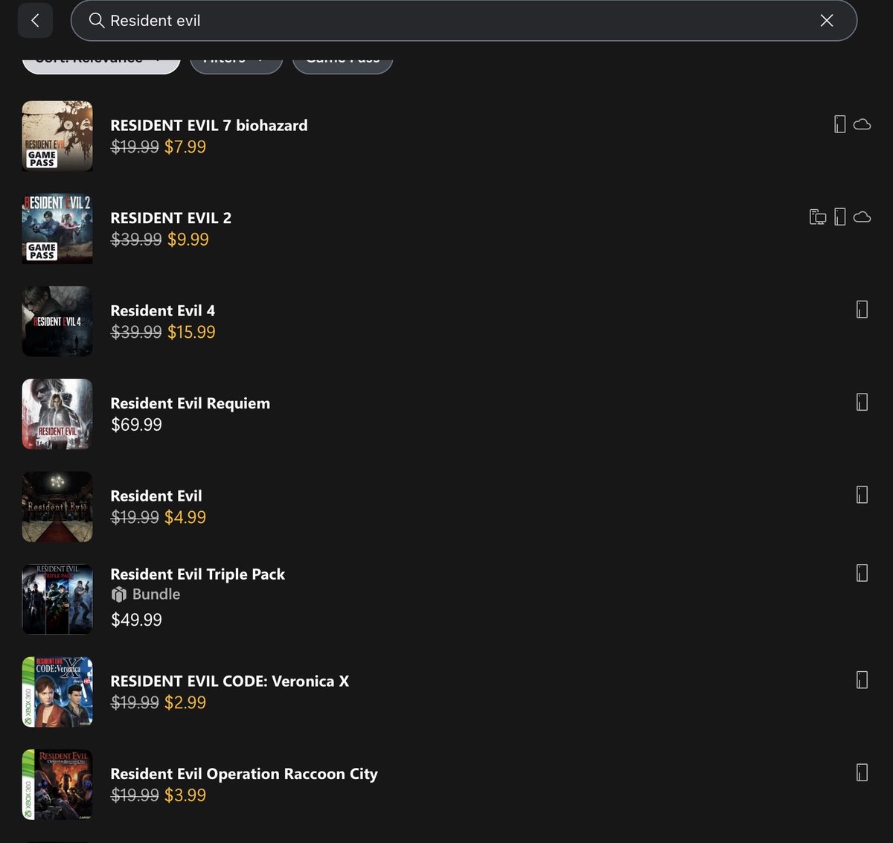Click the $7.99 sale price
This screenshot has height=843, width=893.
[x=185, y=147]
